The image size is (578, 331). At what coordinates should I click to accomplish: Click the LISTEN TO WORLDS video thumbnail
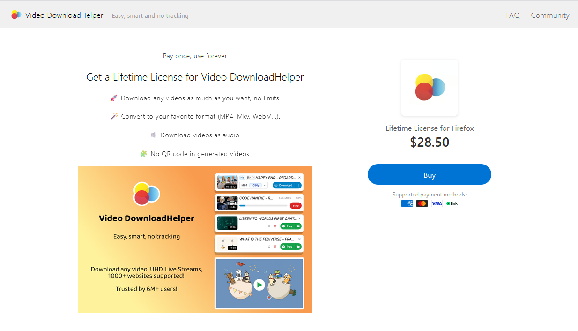point(227,223)
